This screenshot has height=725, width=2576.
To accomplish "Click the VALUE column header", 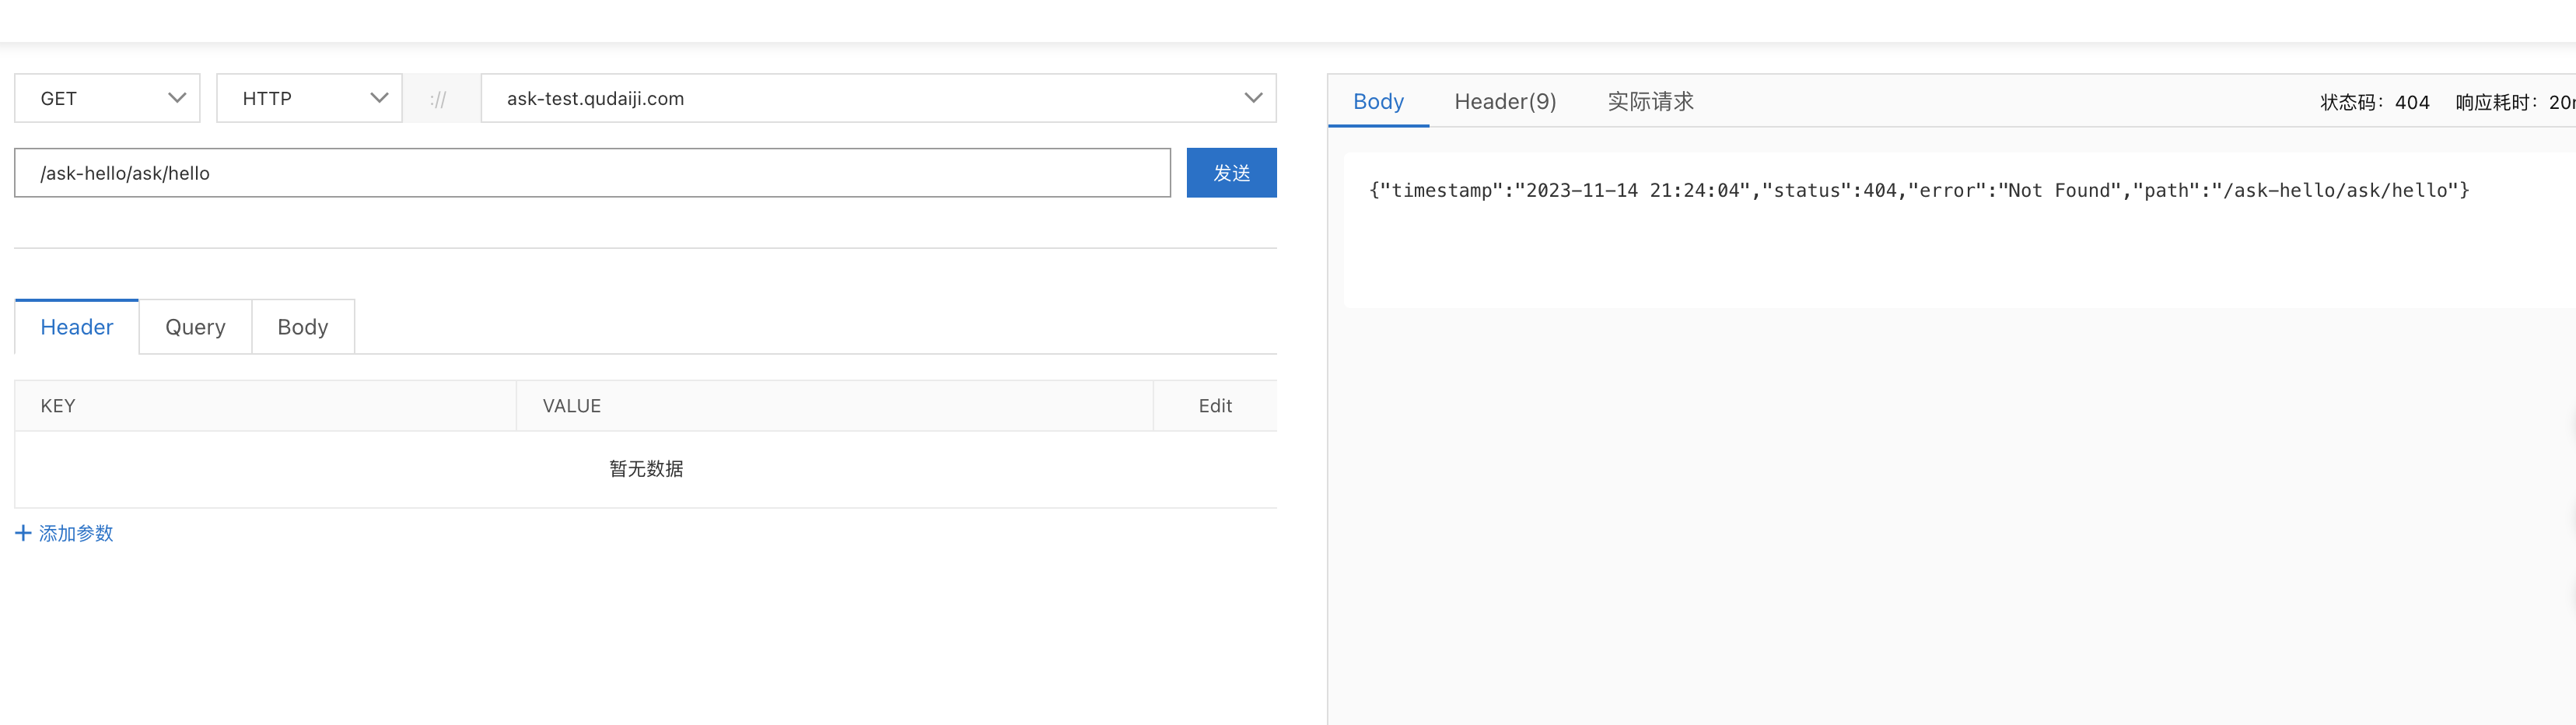I will click(x=572, y=406).
